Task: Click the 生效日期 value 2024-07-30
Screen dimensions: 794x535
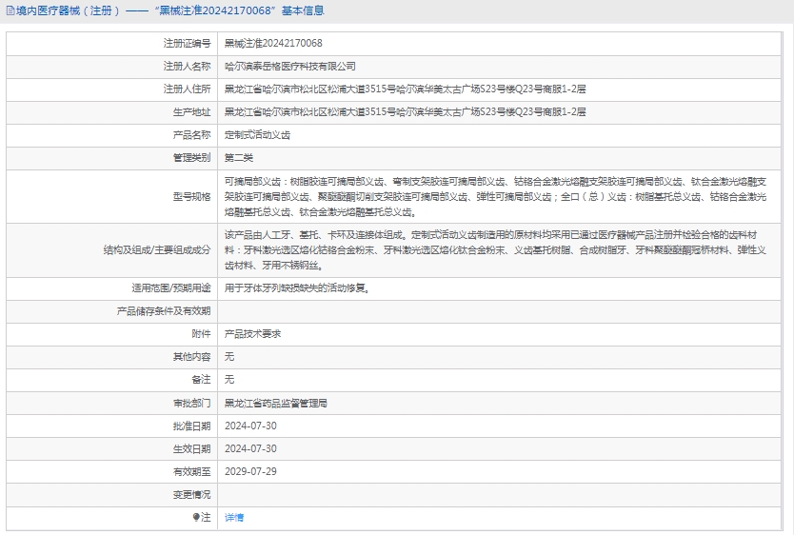Action: tap(250, 448)
